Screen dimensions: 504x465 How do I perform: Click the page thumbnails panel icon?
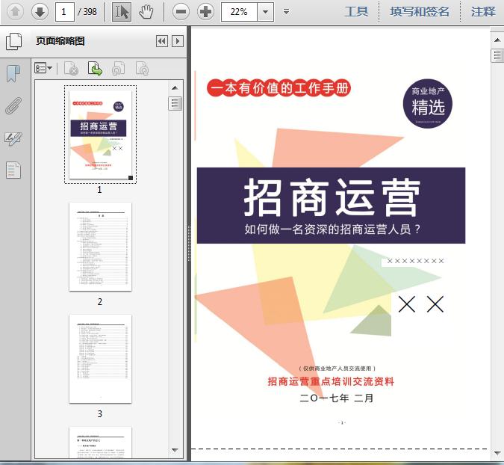pyautogui.click(x=14, y=42)
